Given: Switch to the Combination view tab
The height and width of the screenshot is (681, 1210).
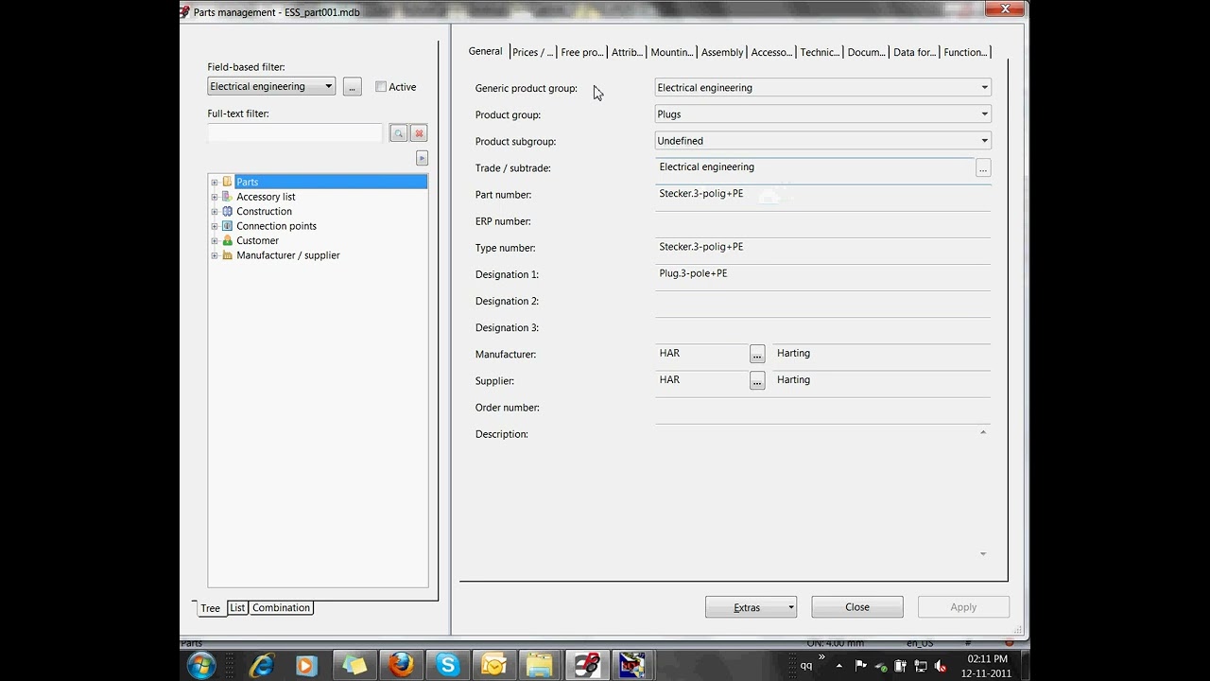Looking at the screenshot, I should pyautogui.click(x=281, y=608).
